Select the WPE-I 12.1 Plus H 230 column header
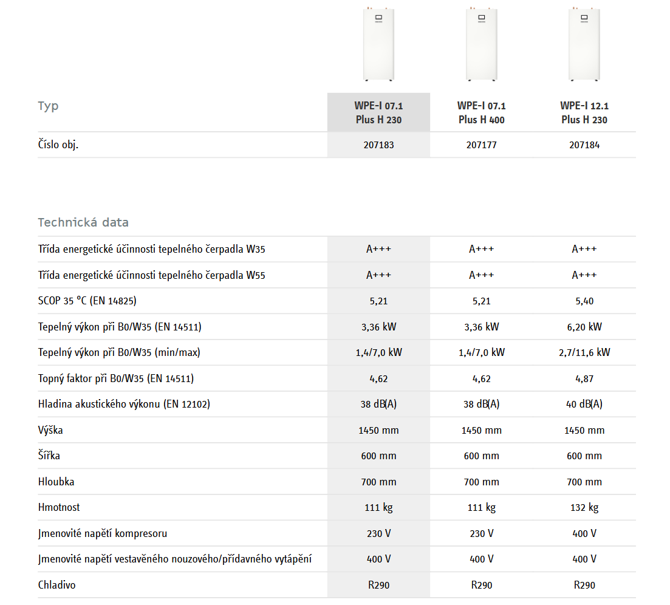 tap(584, 112)
